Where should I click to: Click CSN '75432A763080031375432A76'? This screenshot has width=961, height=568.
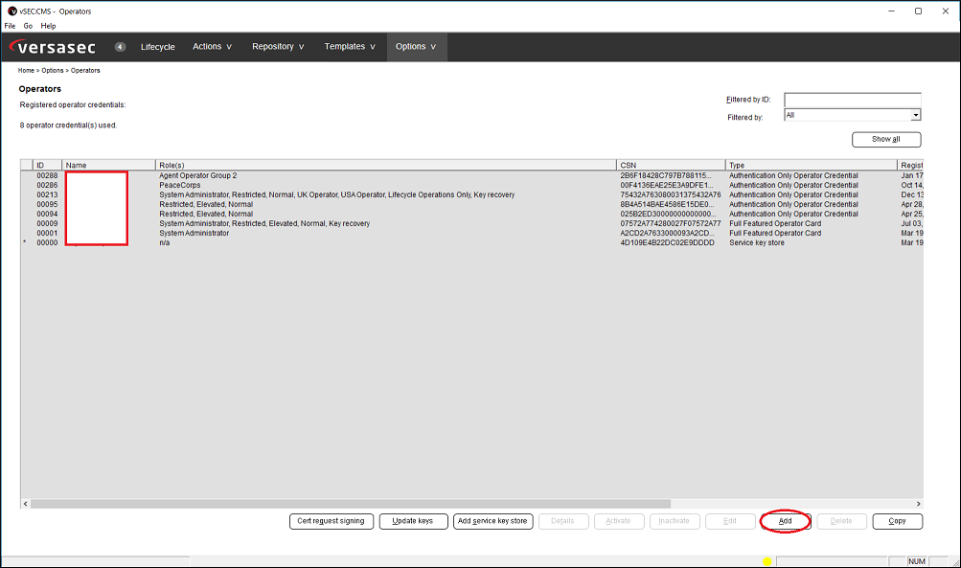671,194
